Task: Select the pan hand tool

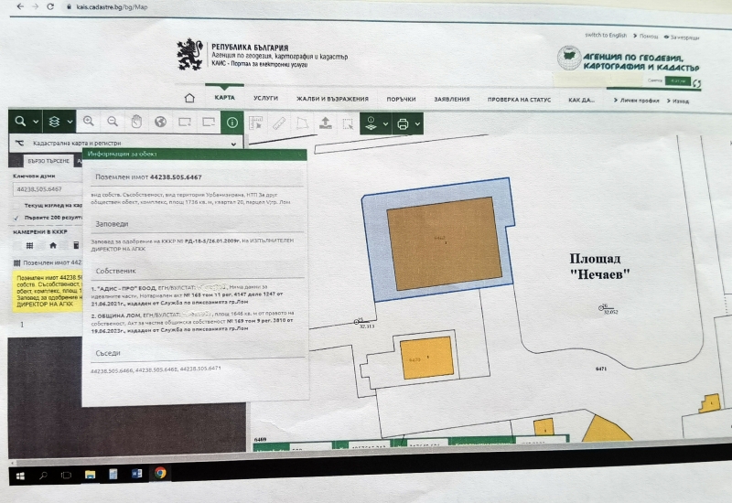Action: pos(136,121)
